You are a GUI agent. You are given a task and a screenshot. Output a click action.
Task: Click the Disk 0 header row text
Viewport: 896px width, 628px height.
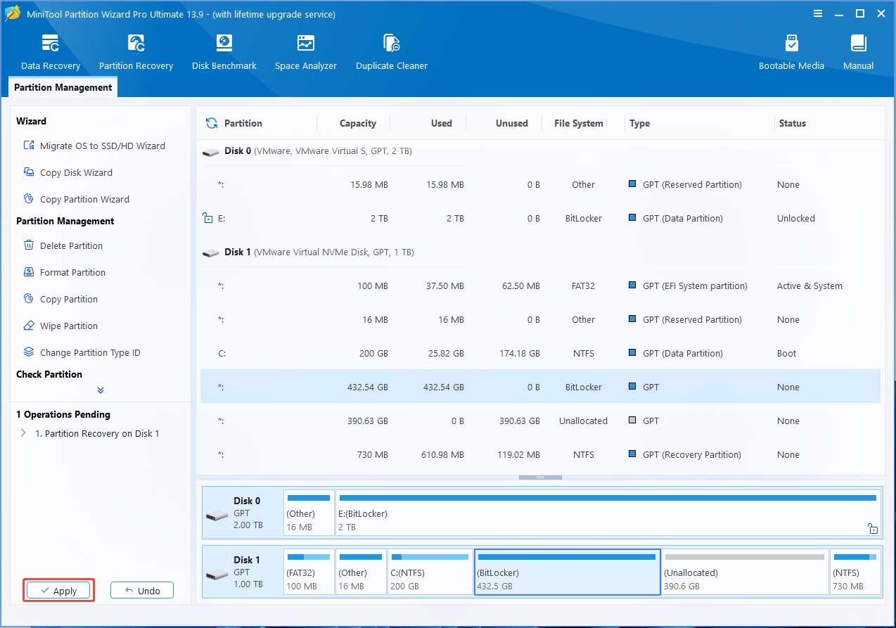tap(318, 151)
